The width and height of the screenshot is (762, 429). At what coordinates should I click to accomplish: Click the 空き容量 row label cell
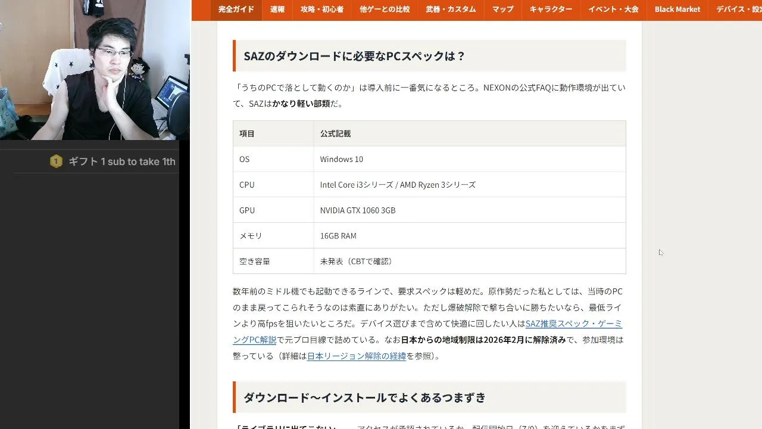pyautogui.click(x=273, y=262)
